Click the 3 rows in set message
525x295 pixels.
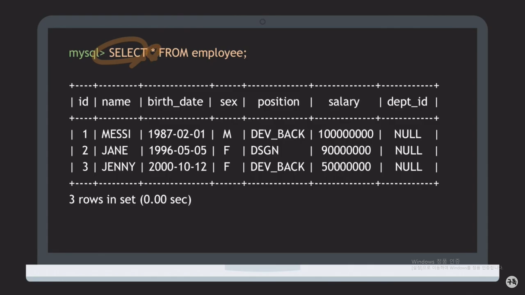(130, 200)
